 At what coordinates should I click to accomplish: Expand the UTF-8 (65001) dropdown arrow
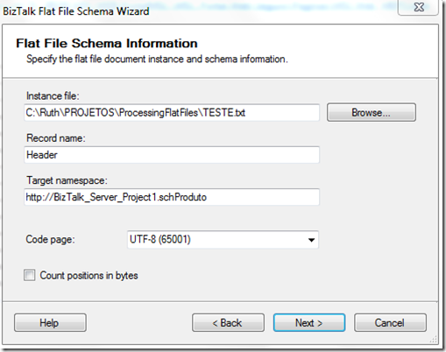[311, 240]
